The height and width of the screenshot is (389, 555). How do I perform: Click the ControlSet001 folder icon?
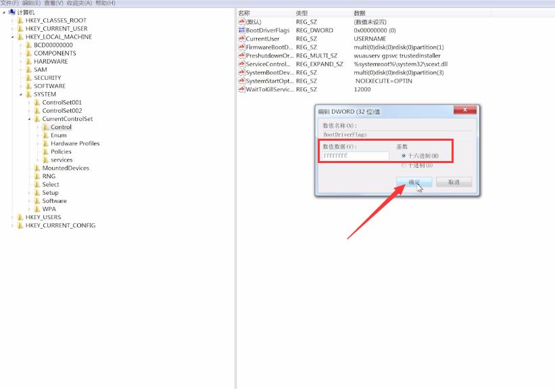(37, 102)
